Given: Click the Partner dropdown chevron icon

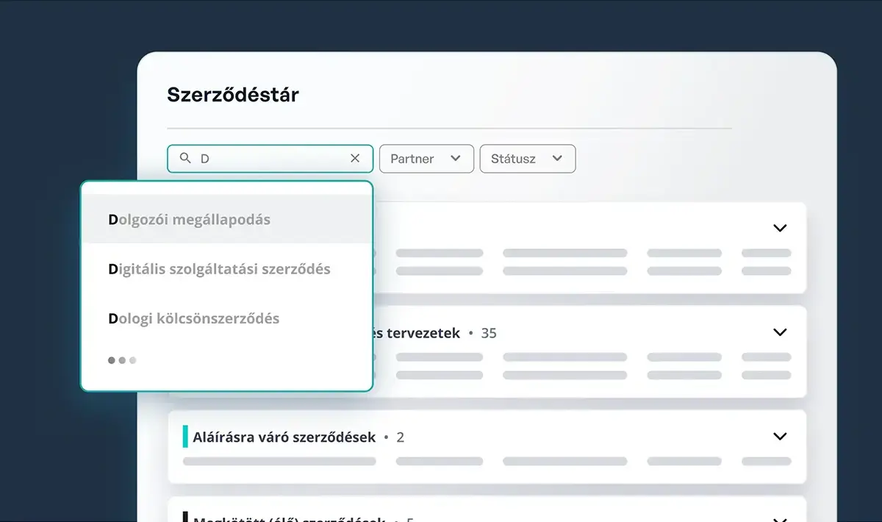Looking at the screenshot, I should tap(456, 159).
